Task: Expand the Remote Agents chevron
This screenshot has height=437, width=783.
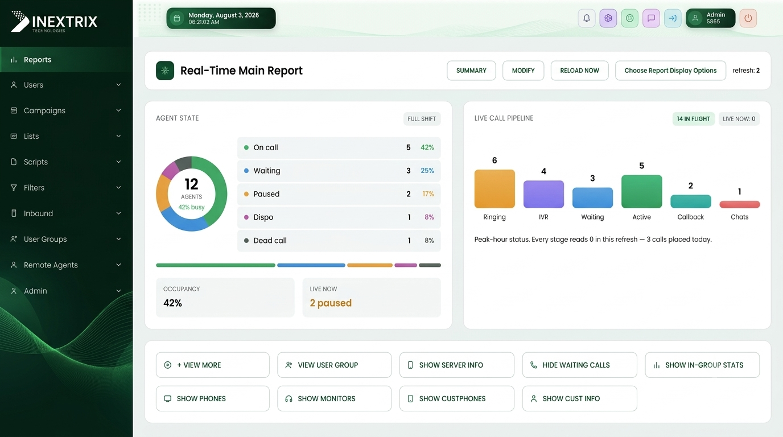Action: coord(118,265)
